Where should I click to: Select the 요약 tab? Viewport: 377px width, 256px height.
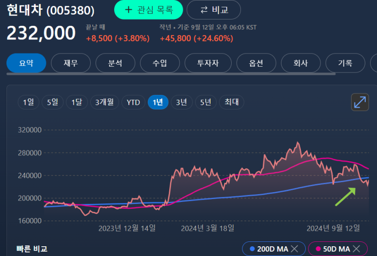tap(26, 63)
